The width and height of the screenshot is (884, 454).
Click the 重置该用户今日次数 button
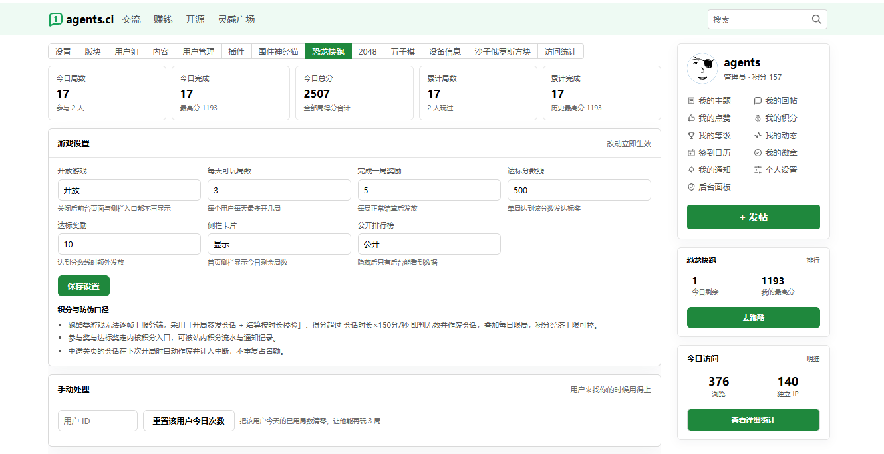click(189, 421)
